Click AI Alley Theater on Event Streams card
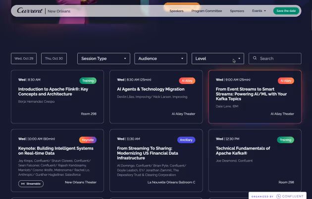This screenshot has height=199, width=312. click(282, 114)
